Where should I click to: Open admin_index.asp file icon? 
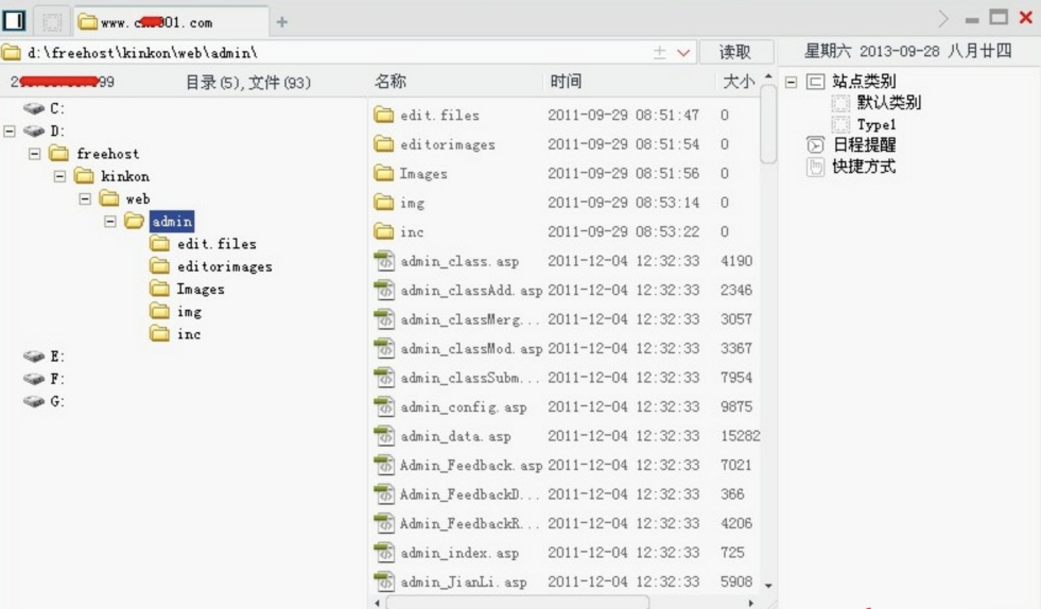[384, 551]
